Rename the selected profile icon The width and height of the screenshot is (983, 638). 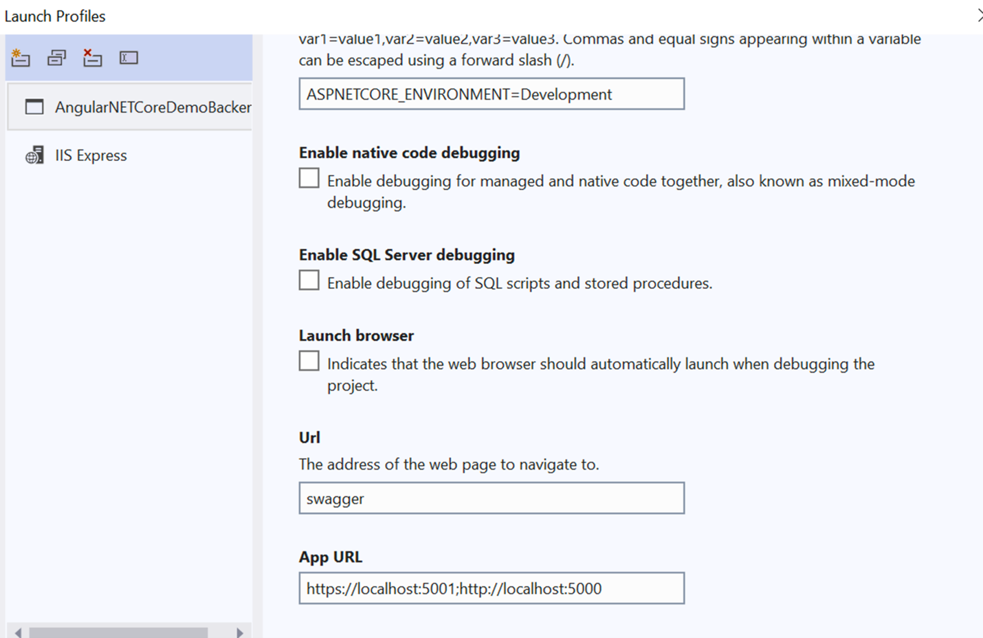129,58
